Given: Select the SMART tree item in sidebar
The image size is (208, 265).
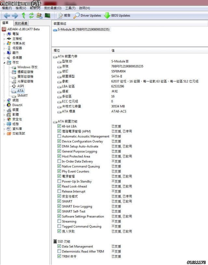Looking at the screenshot, I should click(20, 95).
